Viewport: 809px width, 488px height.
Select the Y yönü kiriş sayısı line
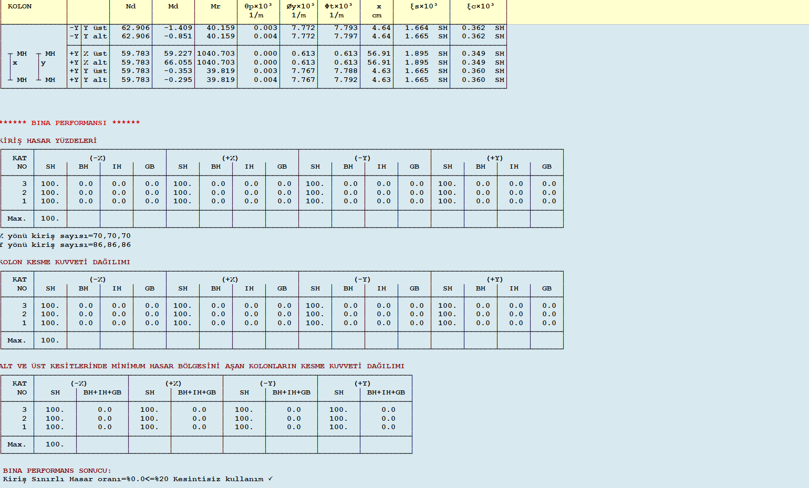tap(66, 245)
